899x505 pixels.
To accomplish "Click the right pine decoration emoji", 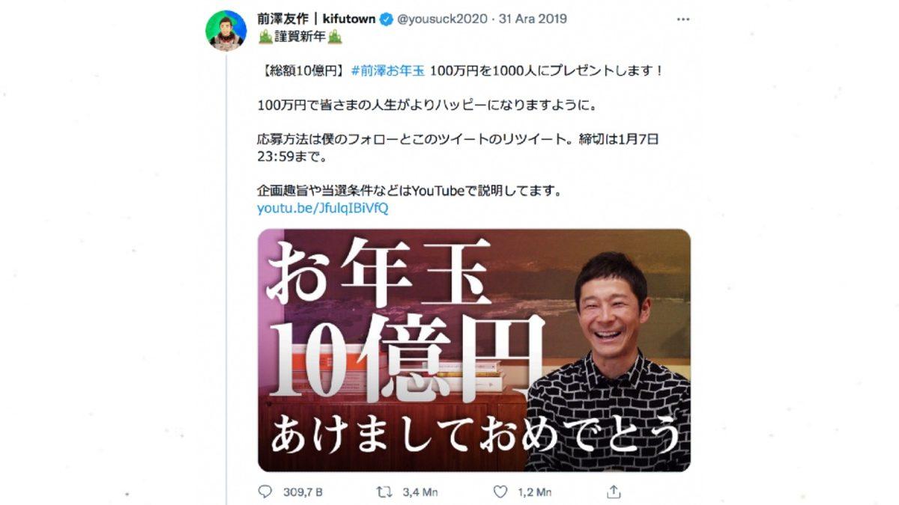I will (335, 37).
